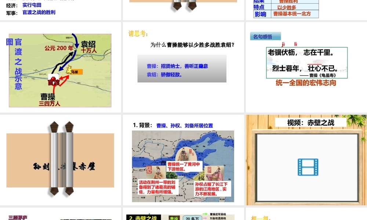Select the 请思考 question slide
The height and width of the screenshot is (220, 367).
point(183,67)
